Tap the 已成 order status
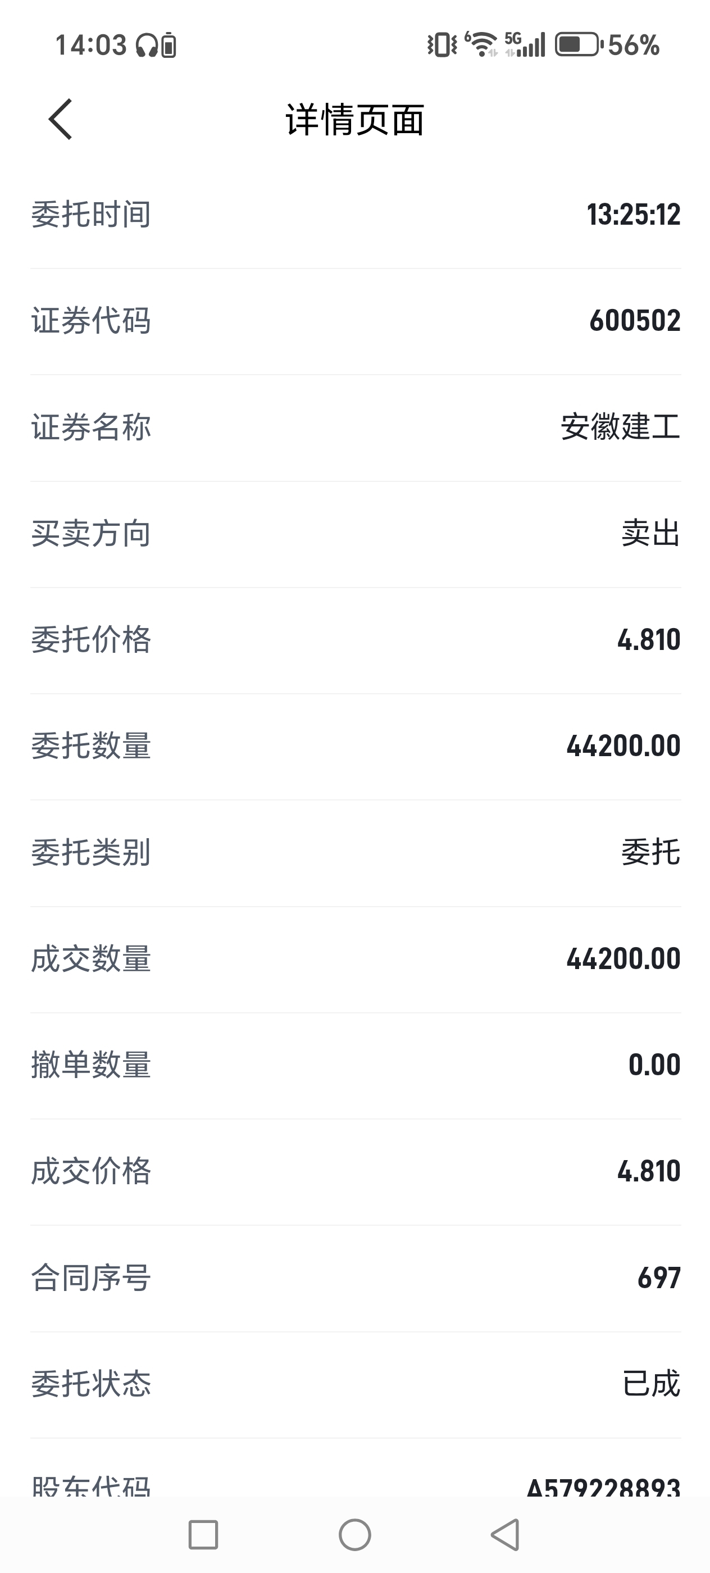This screenshot has height=1573, width=710. [651, 1384]
